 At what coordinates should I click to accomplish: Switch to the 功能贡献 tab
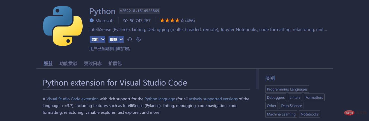[x=68, y=63]
